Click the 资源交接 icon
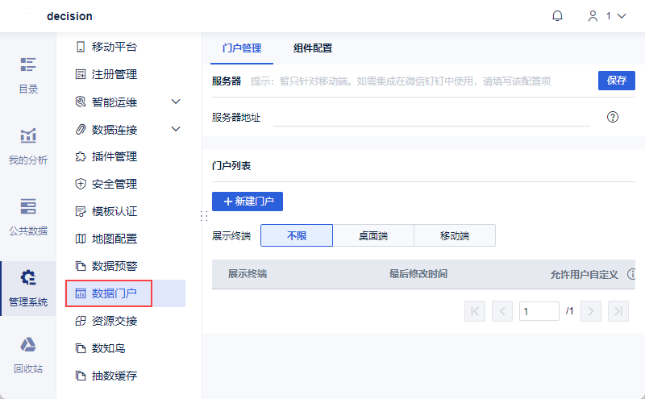This screenshot has height=399, width=645. tap(81, 321)
